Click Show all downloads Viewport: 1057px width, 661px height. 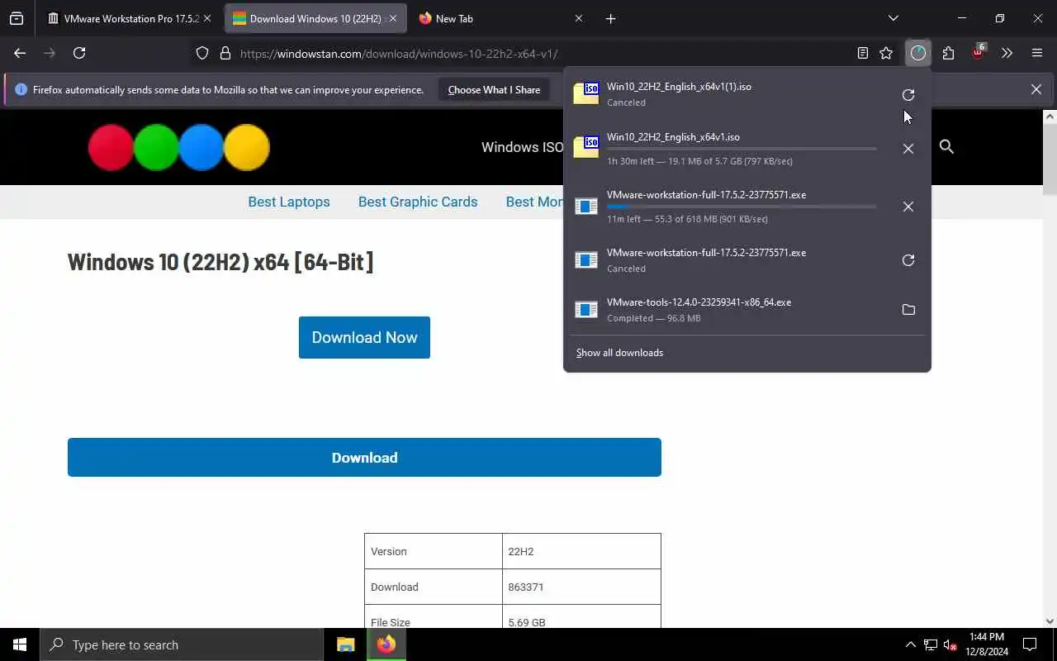click(619, 353)
